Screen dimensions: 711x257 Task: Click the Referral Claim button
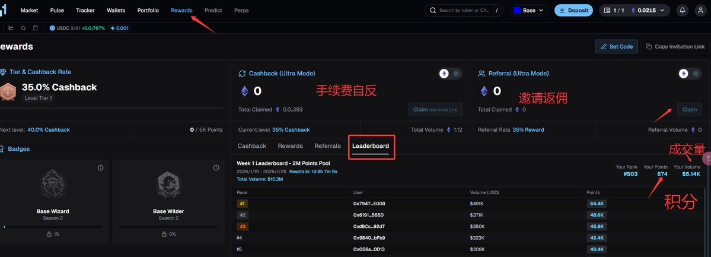(690, 109)
